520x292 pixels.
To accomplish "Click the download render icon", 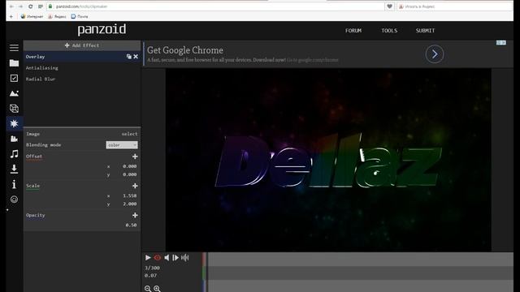I will point(14,170).
